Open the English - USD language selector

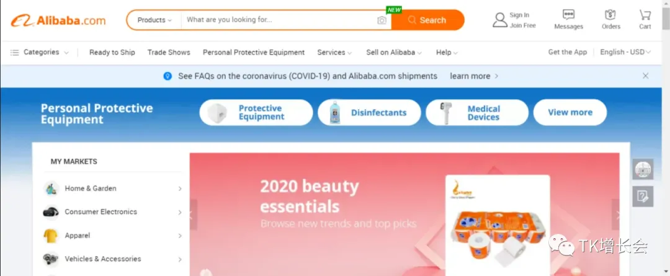tap(625, 52)
